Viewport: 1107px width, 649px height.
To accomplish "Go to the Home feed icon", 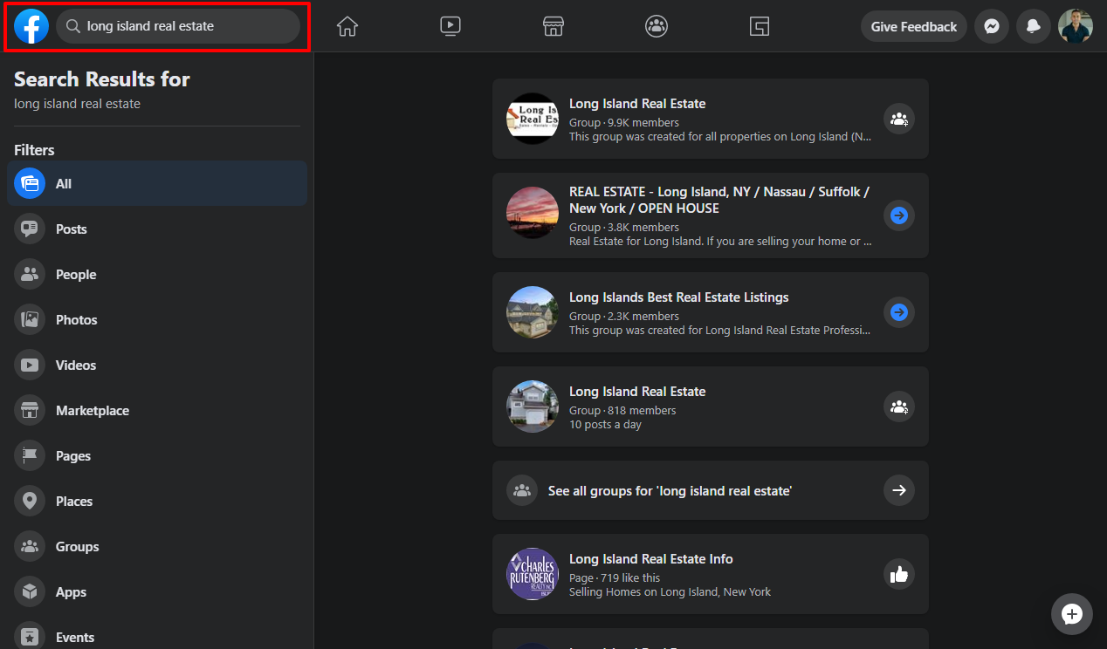I will pyautogui.click(x=347, y=26).
